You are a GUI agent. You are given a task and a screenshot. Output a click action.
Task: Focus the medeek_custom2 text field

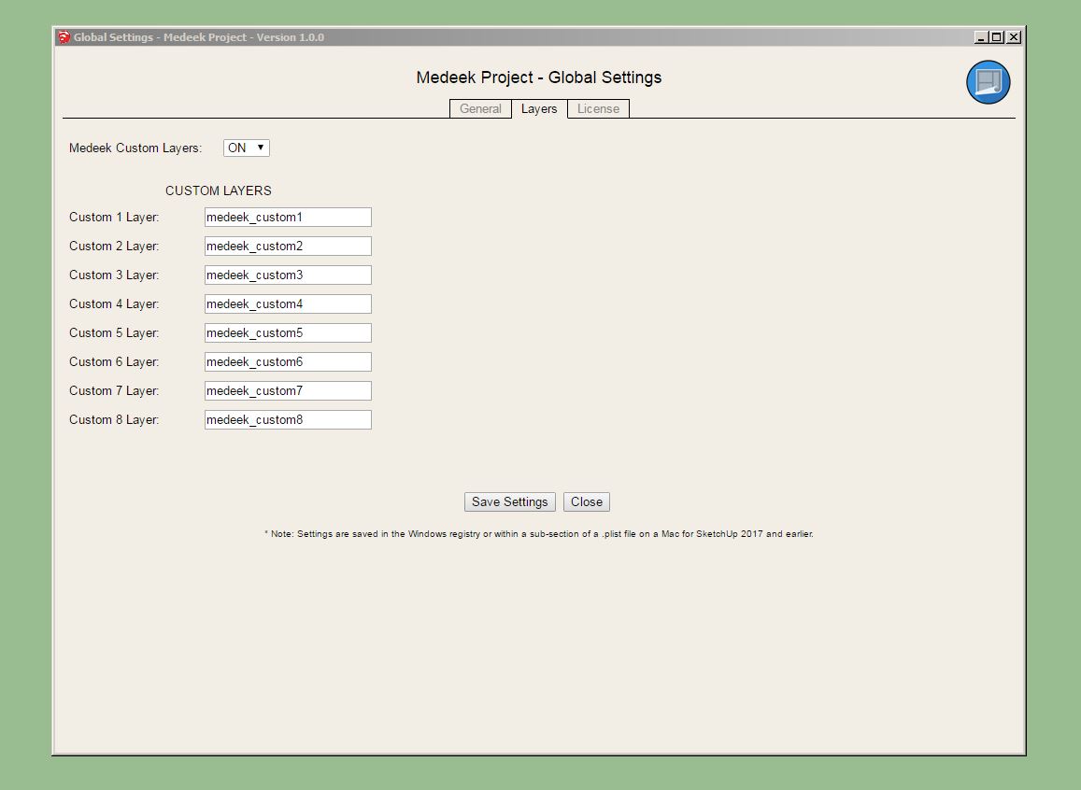point(288,247)
